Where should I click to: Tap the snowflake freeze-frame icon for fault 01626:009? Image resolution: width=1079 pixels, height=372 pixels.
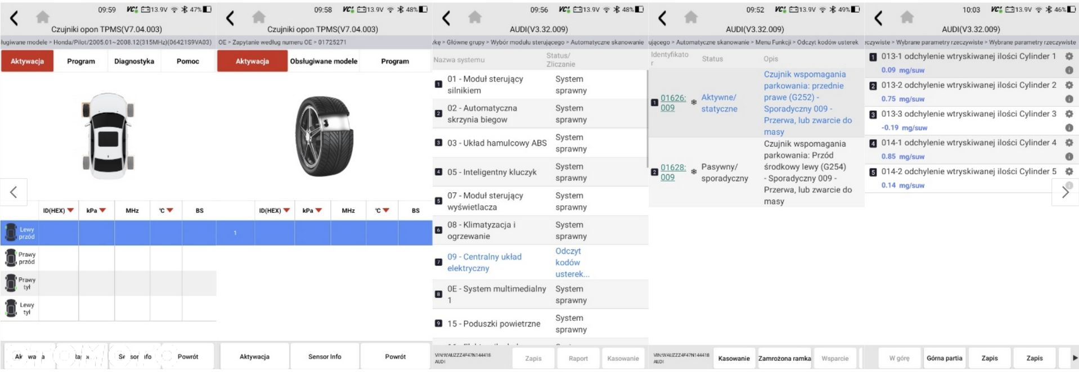(x=694, y=102)
